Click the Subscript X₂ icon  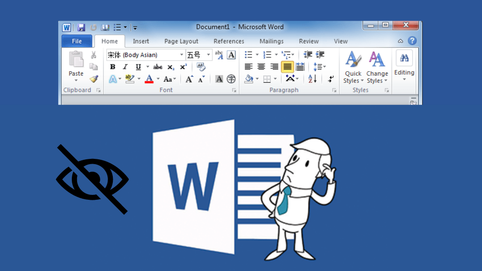[171, 67]
